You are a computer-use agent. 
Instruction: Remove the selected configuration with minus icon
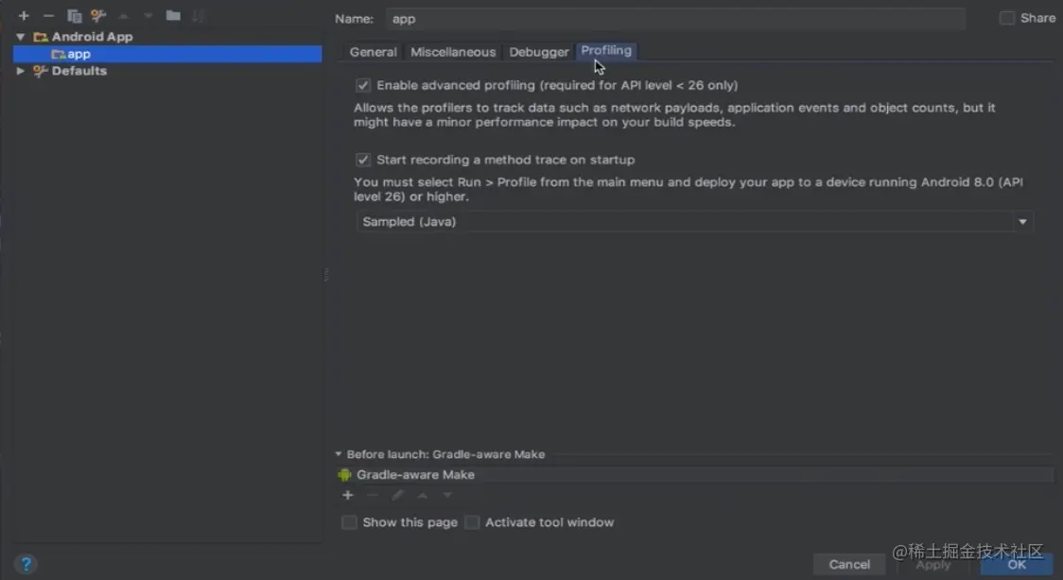(48, 15)
